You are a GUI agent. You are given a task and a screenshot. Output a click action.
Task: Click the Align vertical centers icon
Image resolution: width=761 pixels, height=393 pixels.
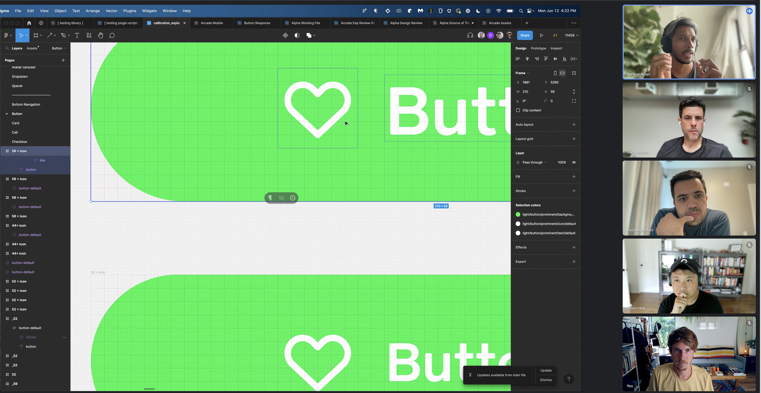tap(555, 59)
